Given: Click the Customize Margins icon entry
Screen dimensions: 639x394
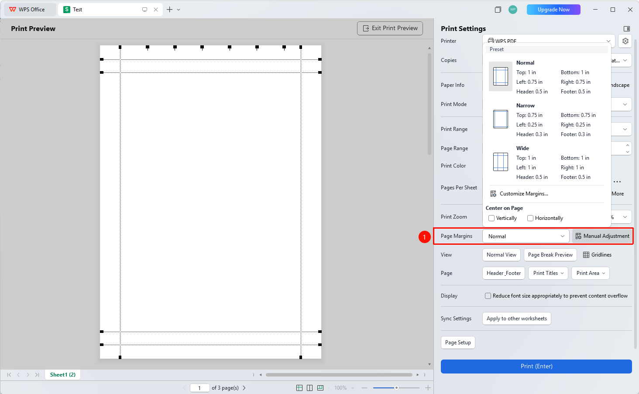Looking at the screenshot, I should click(519, 194).
